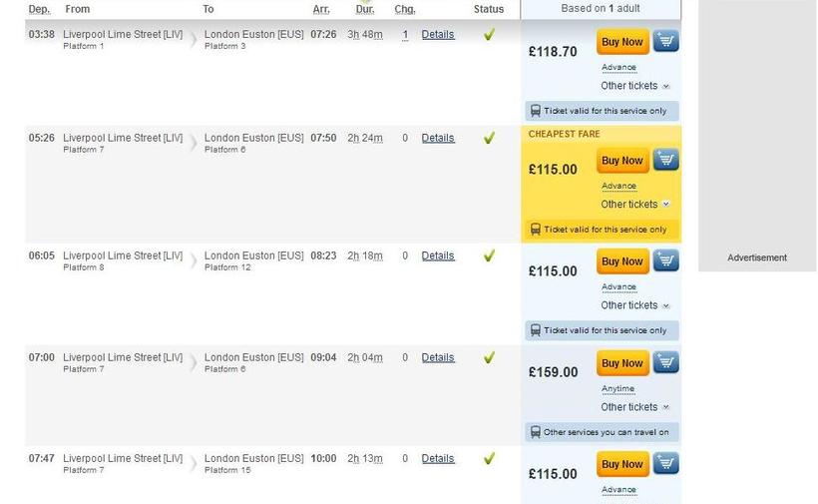Image resolution: width=818 pixels, height=504 pixels.
Task: Click basket icon for 05:26 cheapest fare
Action: 666,161
